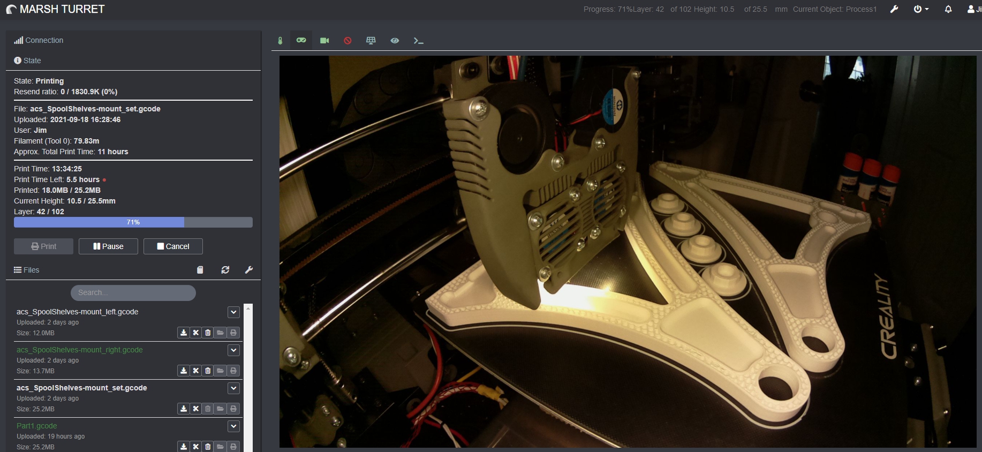Viewport: 982px width, 452px height.
Task: Click scissors icon for acs_SpoolShelves-mount_set.gcode
Action: (196, 409)
